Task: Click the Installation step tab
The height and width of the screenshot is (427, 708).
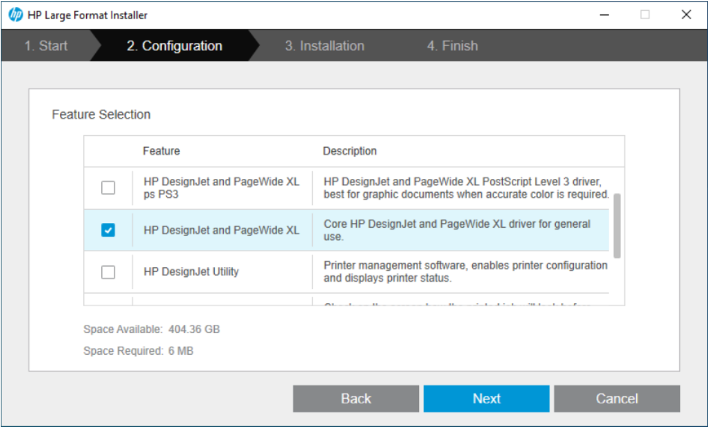Action: 324,46
